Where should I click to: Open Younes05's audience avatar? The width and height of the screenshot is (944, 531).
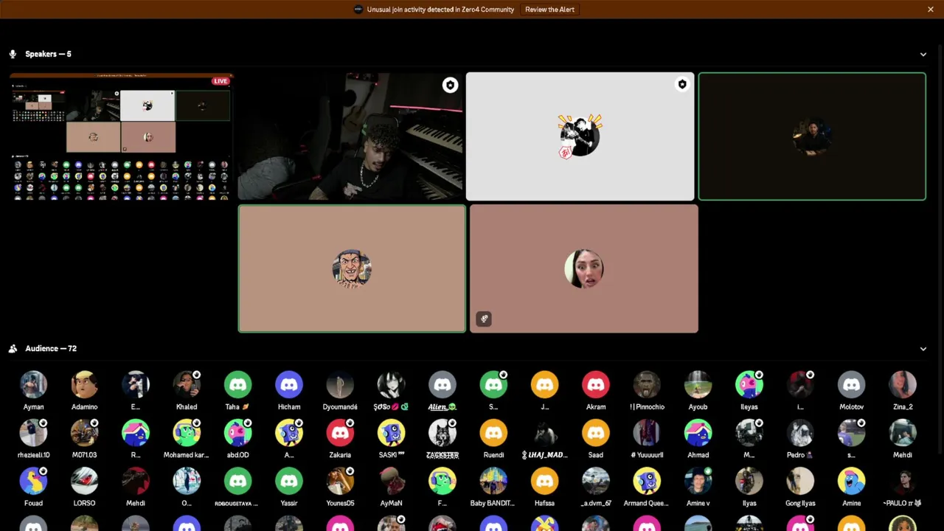(340, 481)
